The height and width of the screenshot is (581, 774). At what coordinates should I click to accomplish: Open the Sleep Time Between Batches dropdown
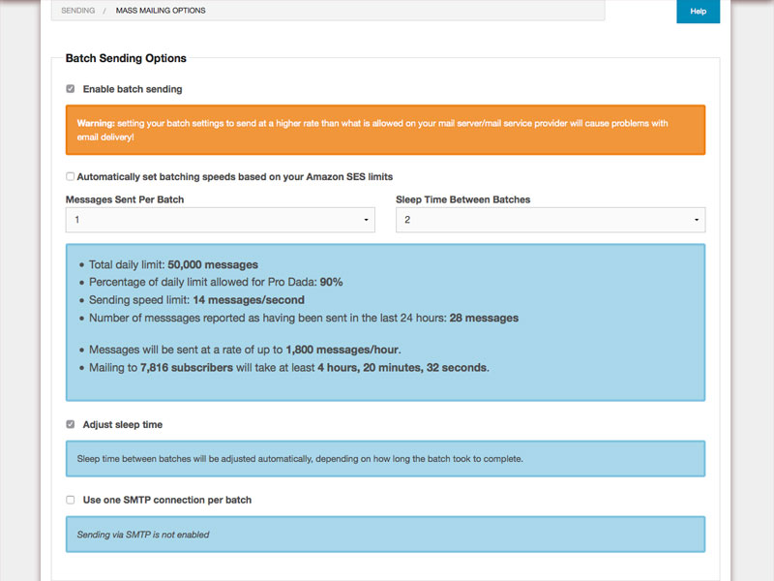click(x=550, y=220)
